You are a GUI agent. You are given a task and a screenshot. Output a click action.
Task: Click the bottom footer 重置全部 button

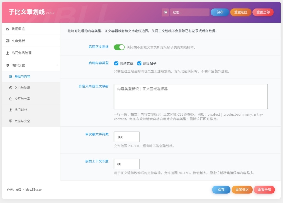(x=264, y=190)
